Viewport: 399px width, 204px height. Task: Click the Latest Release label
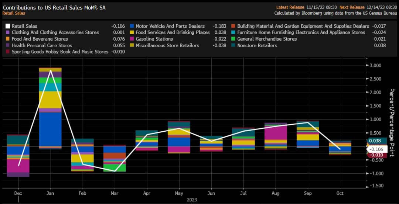[290, 7]
